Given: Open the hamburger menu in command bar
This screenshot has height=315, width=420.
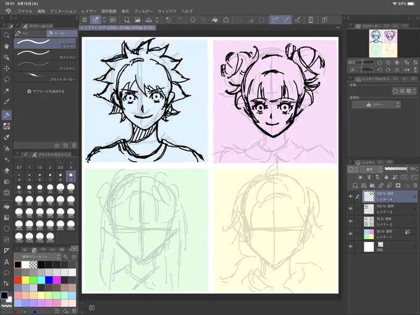Looking at the screenshot, I should 85,20.
